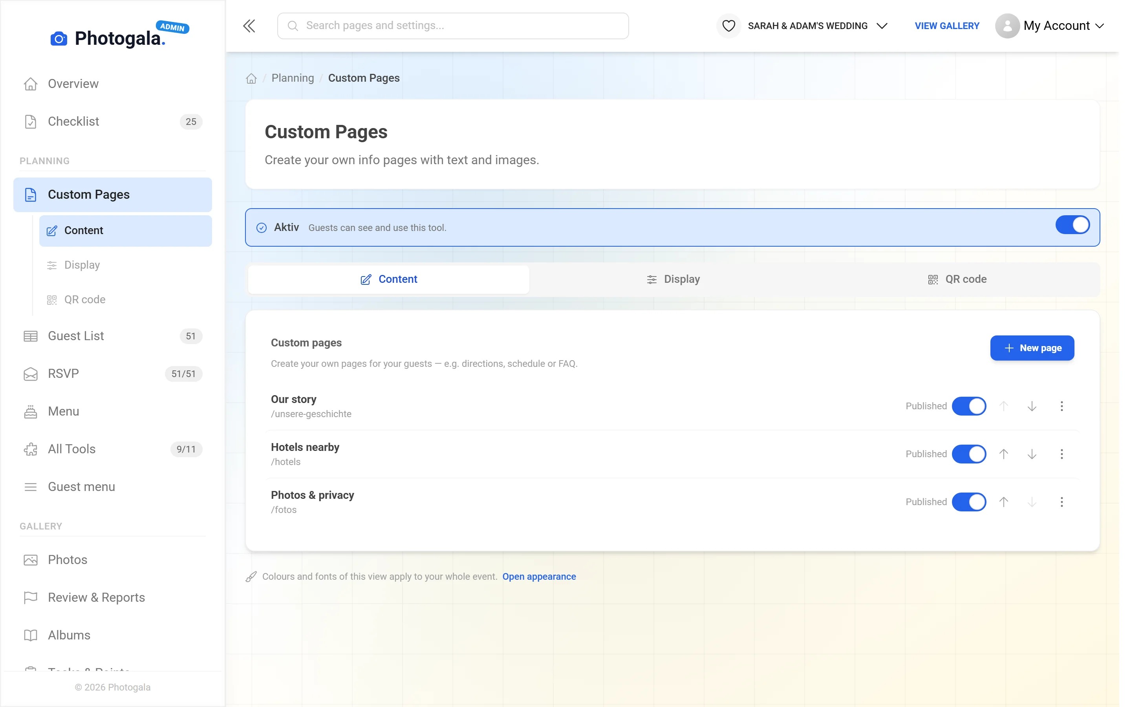Click the Guest List table icon
This screenshot has width=1131, height=707.
click(x=30, y=336)
